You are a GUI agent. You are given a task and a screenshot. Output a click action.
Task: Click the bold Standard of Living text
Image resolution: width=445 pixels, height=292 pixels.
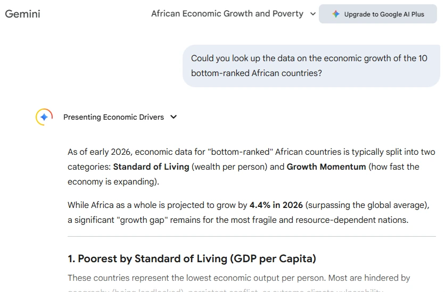(x=151, y=166)
